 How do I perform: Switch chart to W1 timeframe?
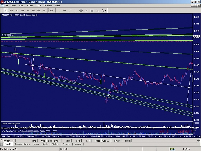pos(45,11)
